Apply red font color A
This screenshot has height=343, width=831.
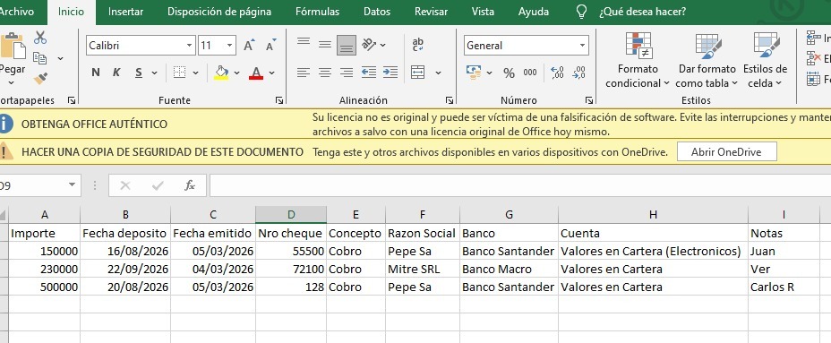point(256,73)
